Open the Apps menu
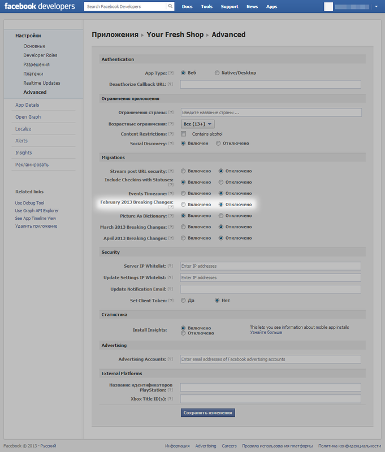Screen dimensions: 385x452 pyautogui.click(x=272, y=6)
